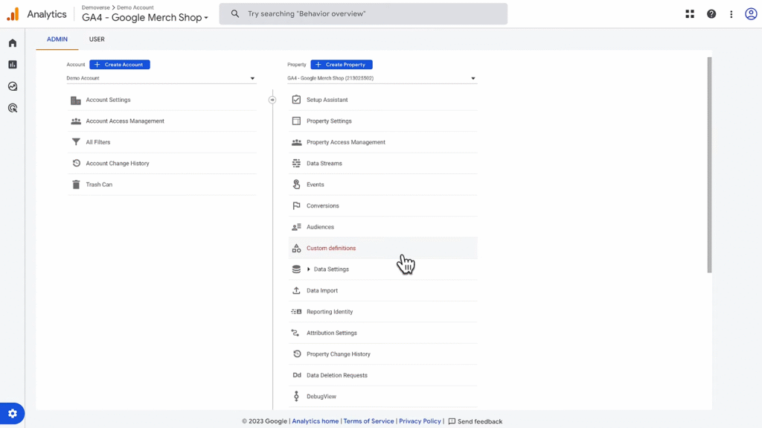Open Trash Can label

click(x=99, y=185)
